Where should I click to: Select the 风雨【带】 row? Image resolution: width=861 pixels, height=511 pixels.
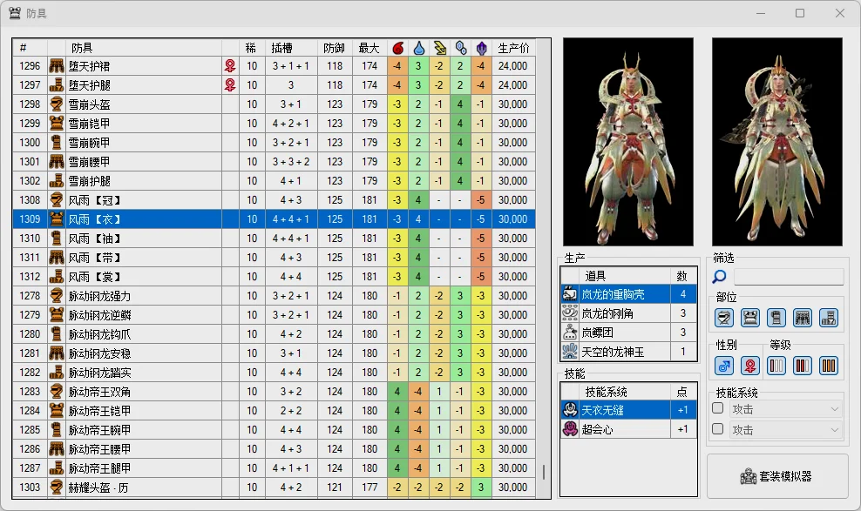point(274,258)
